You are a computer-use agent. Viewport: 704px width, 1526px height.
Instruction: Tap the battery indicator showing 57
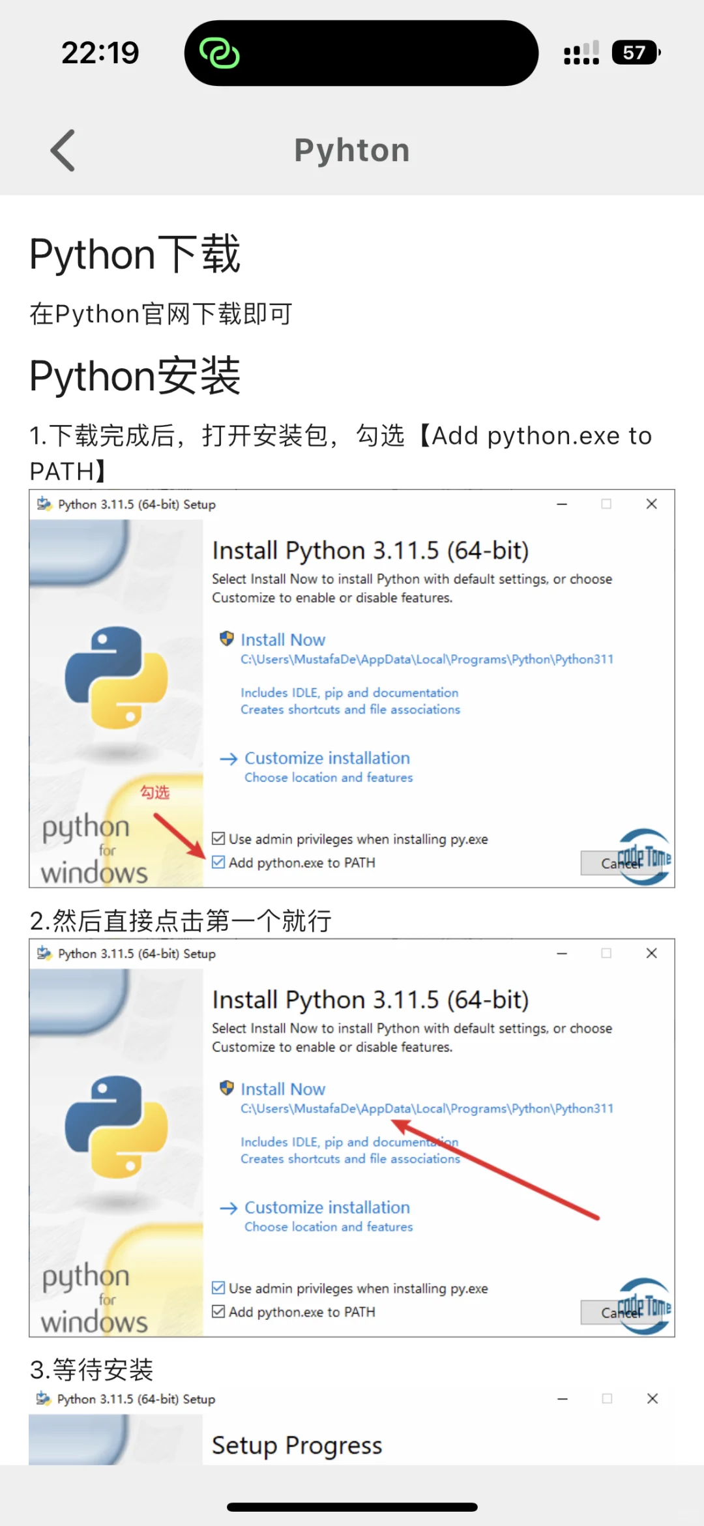tap(636, 53)
